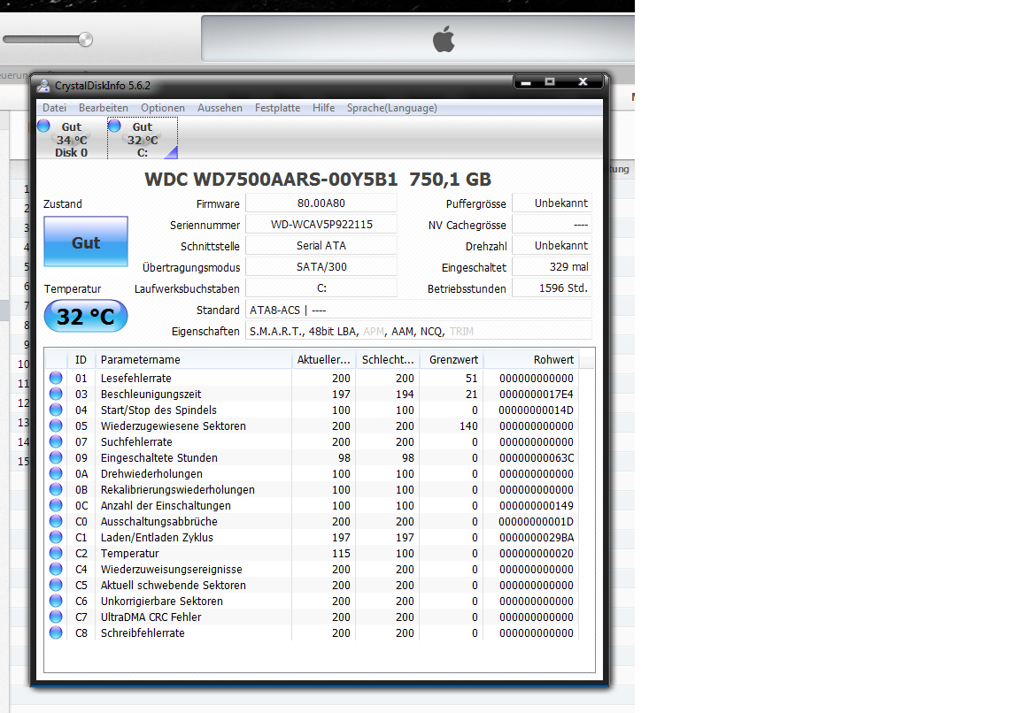Click the serial number WD-WCAV5P922115 field
The width and height of the screenshot is (1020, 713).
pyautogui.click(x=321, y=224)
